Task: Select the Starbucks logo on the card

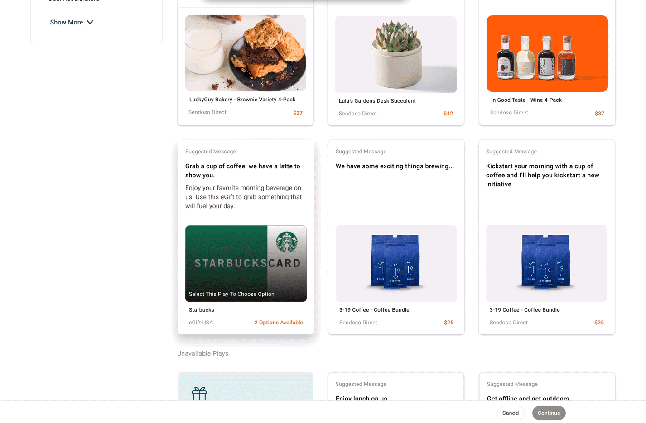Action: tap(287, 242)
